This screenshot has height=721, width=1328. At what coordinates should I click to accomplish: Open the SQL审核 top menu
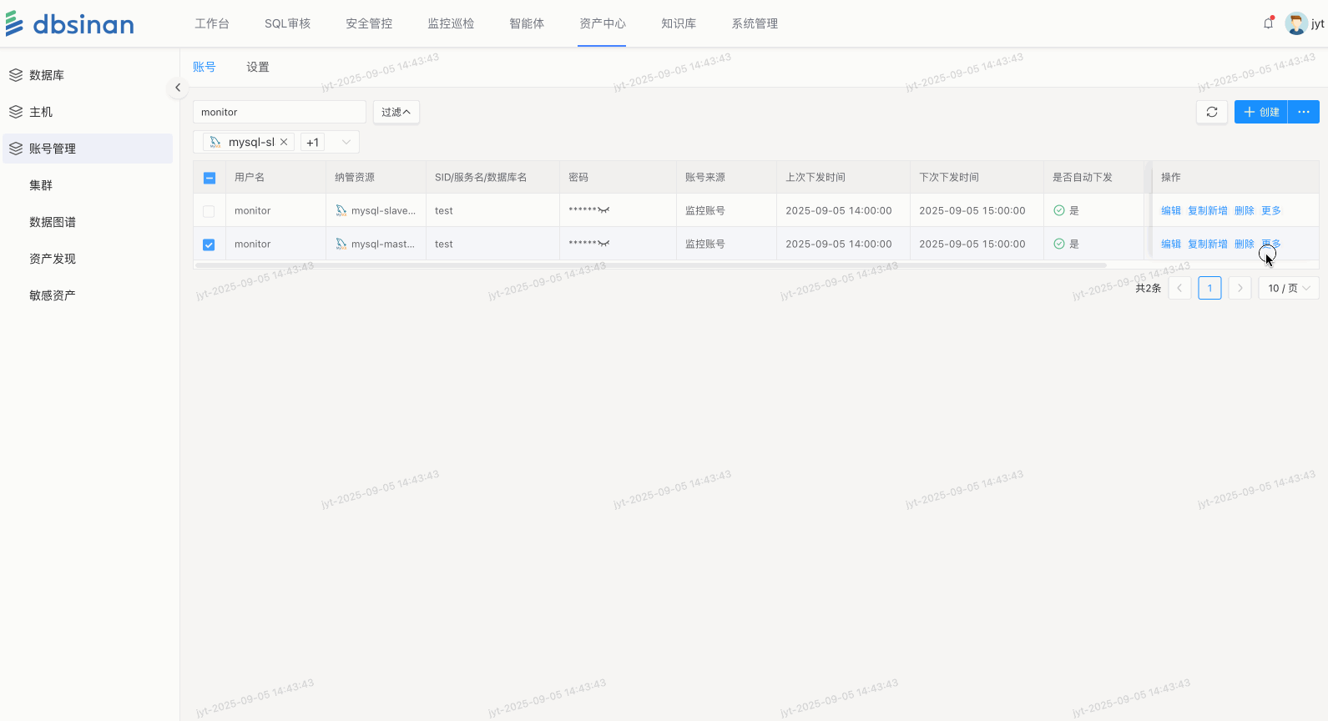pos(287,23)
